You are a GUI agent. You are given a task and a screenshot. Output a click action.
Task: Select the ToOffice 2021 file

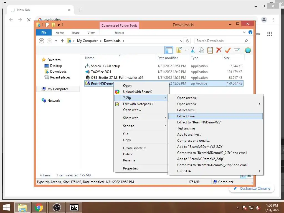click(101, 72)
